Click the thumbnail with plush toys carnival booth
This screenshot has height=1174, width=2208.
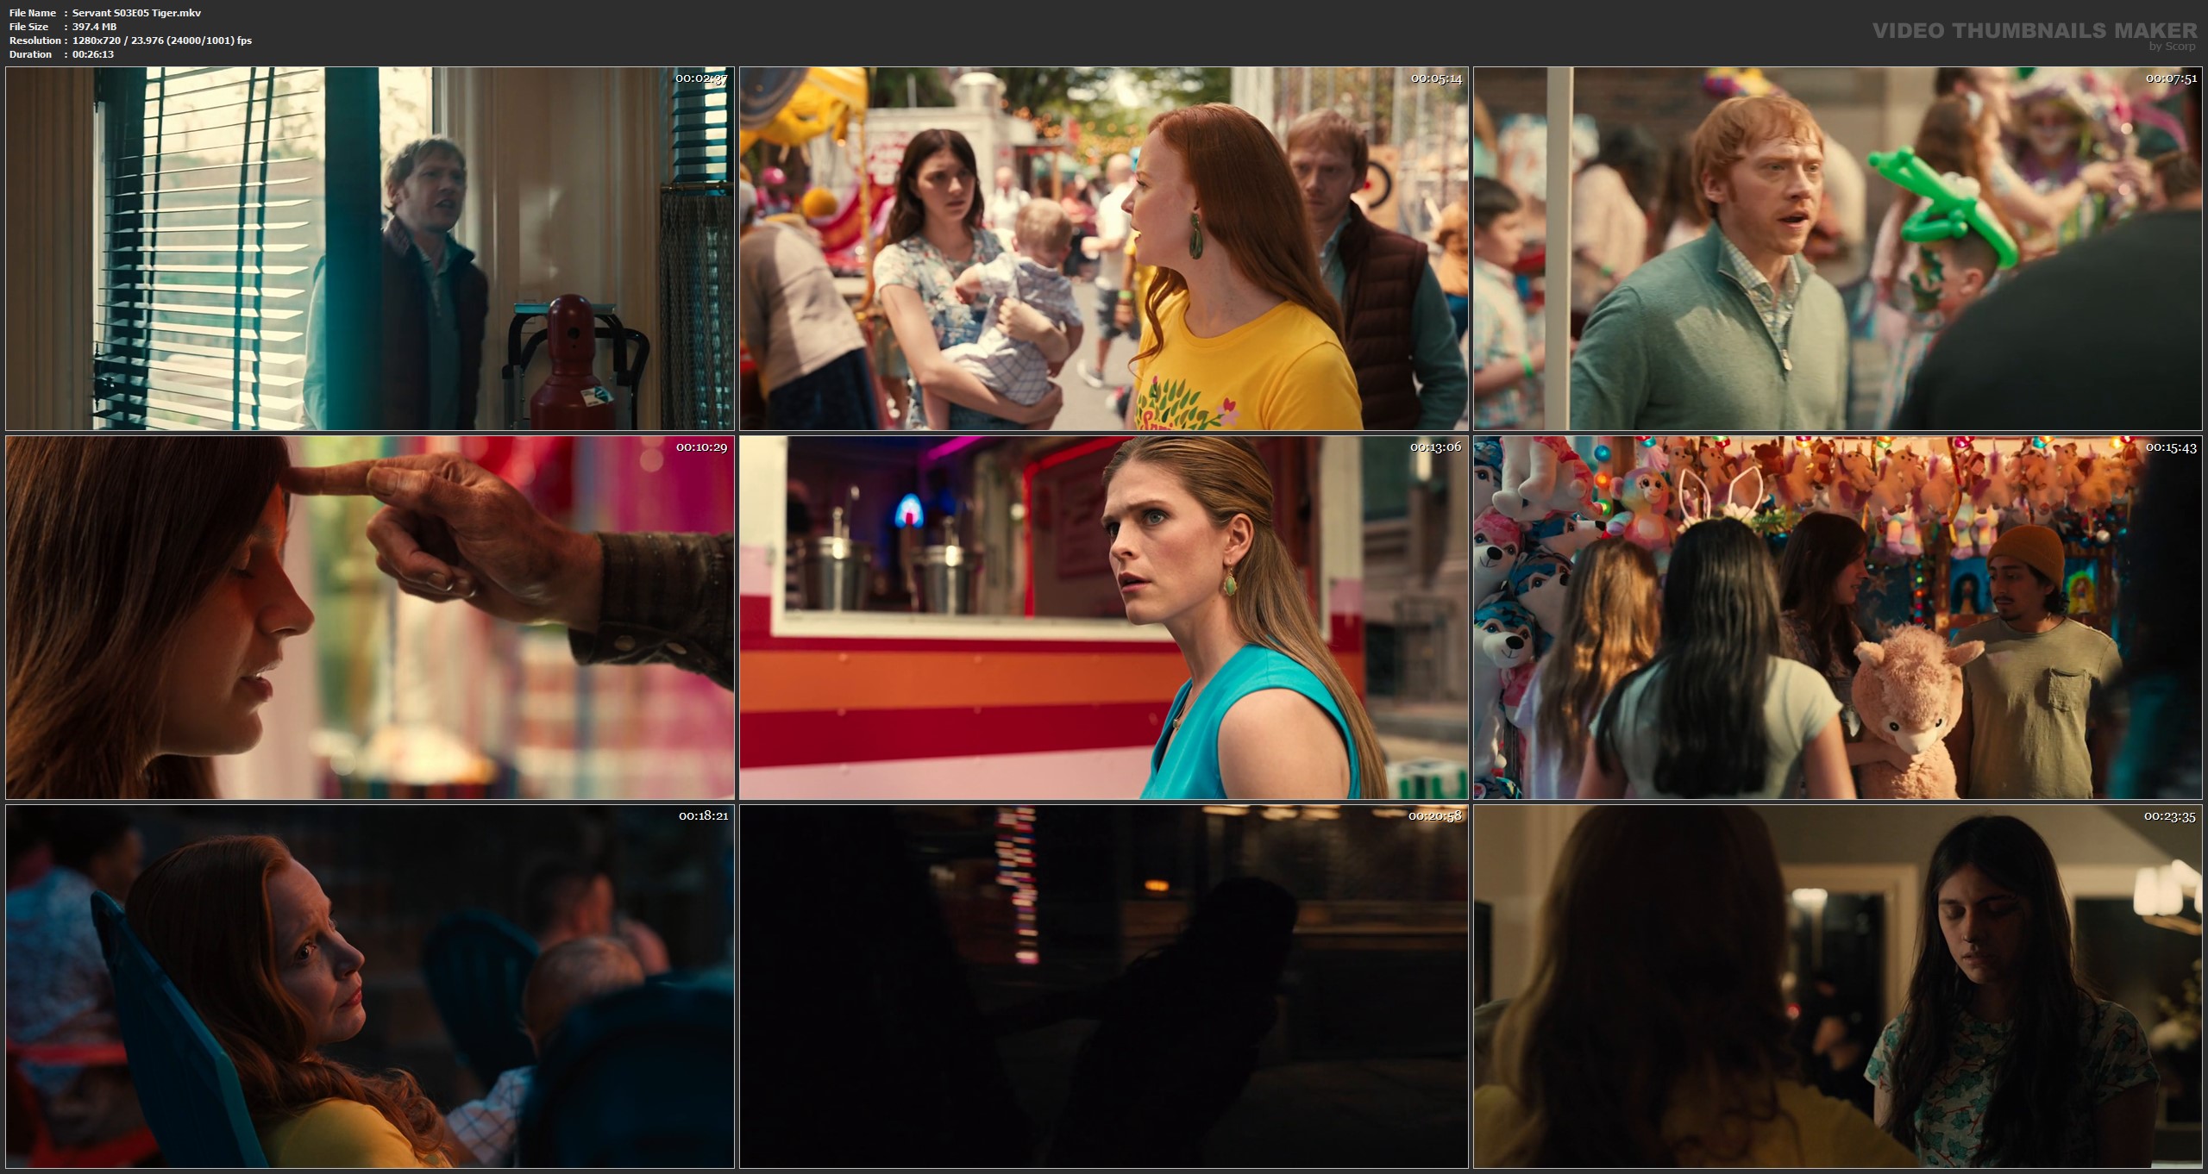tap(1838, 617)
